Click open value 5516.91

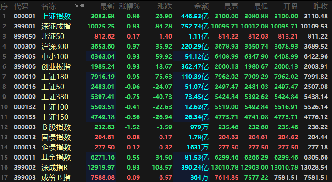click(286, 107)
